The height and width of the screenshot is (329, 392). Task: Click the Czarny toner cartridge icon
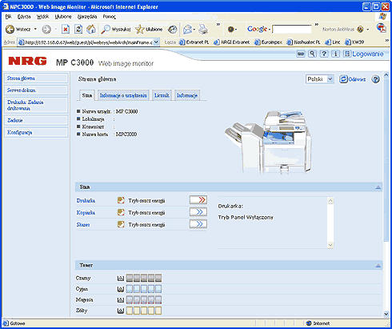click(121, 279)
